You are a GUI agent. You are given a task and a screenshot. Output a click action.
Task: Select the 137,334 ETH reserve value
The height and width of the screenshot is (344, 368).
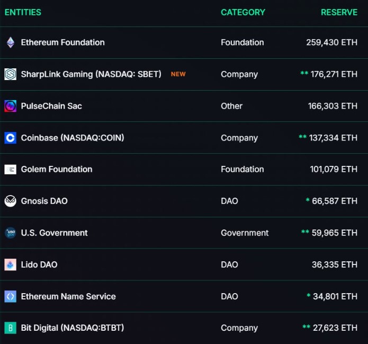[333, 138]
